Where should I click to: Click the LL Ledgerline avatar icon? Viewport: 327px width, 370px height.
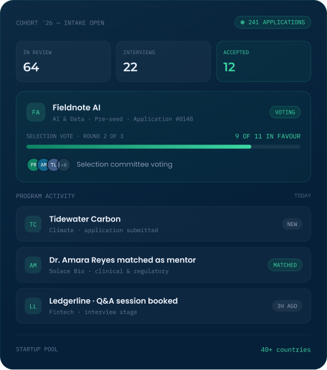(x=33, y=306)
